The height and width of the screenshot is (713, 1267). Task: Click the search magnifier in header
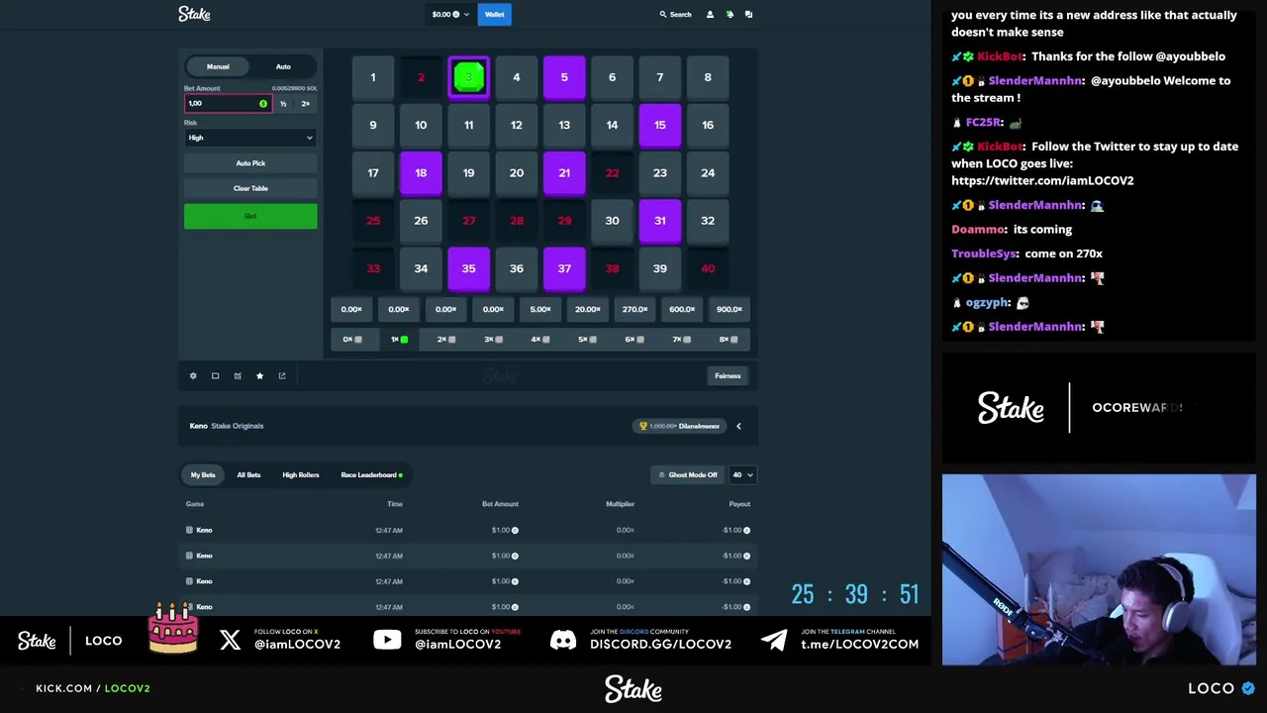663,15
